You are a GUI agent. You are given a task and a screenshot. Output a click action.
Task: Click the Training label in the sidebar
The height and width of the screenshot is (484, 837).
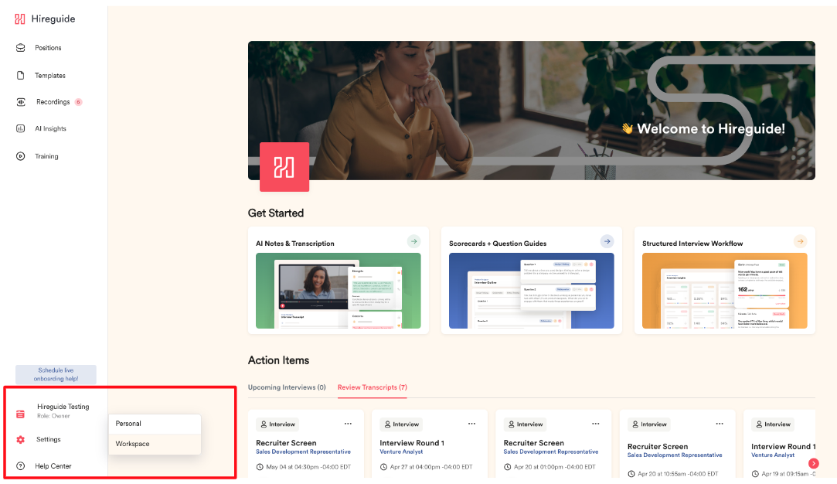pyautogui.click(x=46, y=156)
